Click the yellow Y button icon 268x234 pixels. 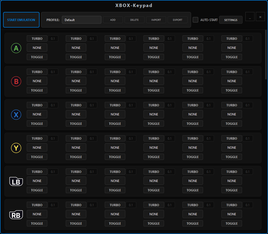pyautogui.click(x=16, y=148)
